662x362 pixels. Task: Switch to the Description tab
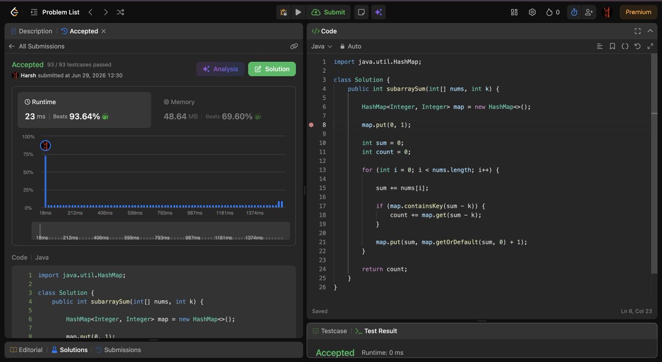(x=31, y=31)
